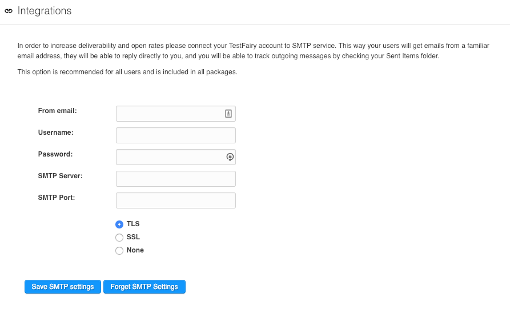Click the password manager icon in Password field
Screen dimensions: 510x313
pos(230,157)
